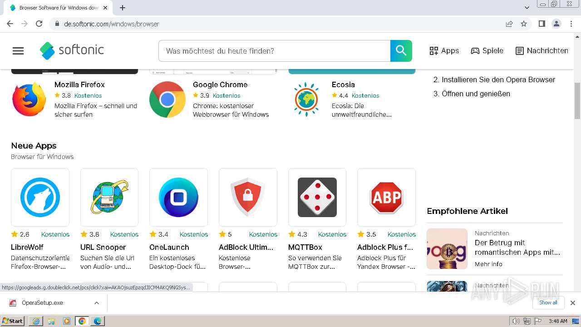Select the OneLaunch app icon
The width and height of the screenshot is (581, 327).
point(178,197)
